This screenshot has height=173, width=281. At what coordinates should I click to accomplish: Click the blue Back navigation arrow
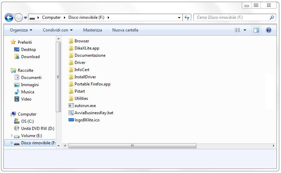tap(9, 17)
